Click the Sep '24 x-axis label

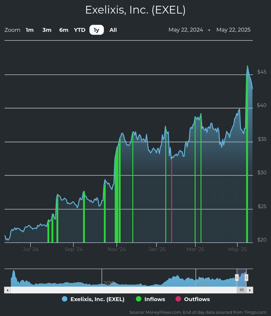pos(74,249)
